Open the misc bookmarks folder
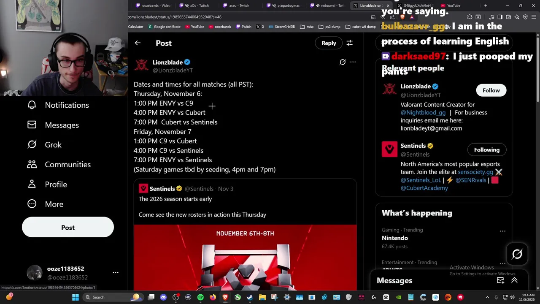Viewport: 540px width, 304px height. pos(307,27)
